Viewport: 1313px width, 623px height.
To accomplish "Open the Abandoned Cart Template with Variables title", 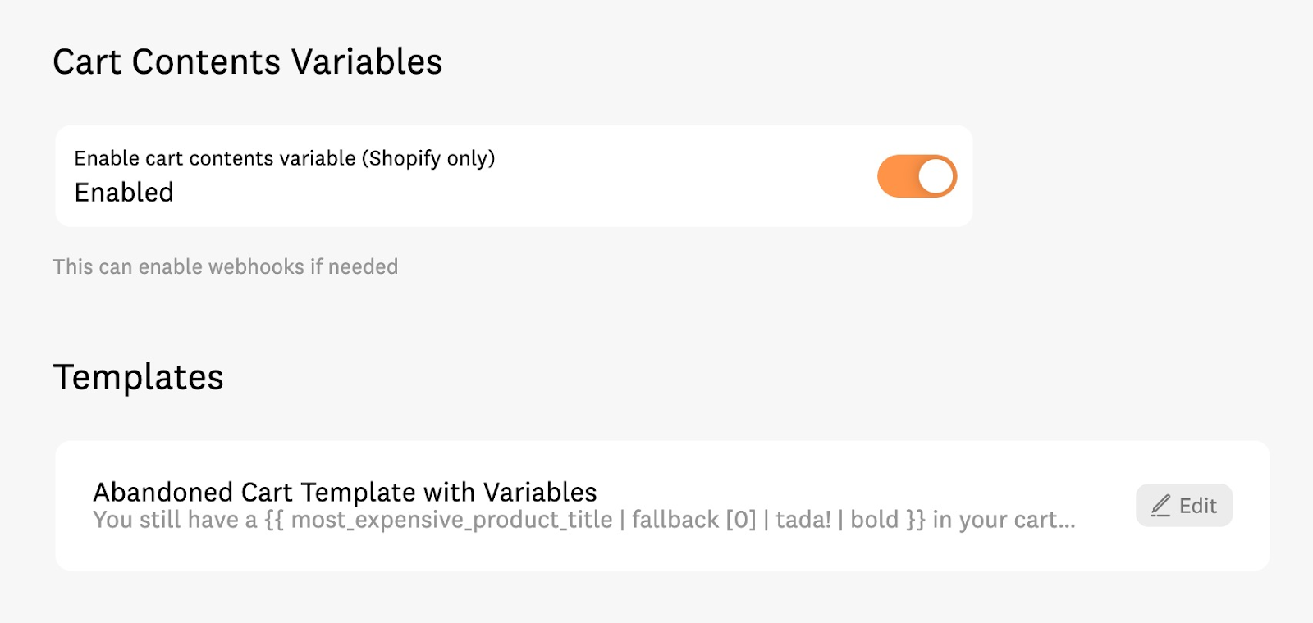I will (x=345, y=492).
